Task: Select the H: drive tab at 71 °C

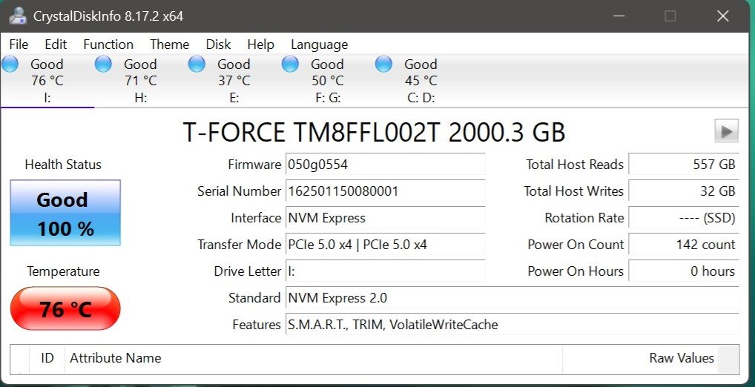Action: click(141, 80)
